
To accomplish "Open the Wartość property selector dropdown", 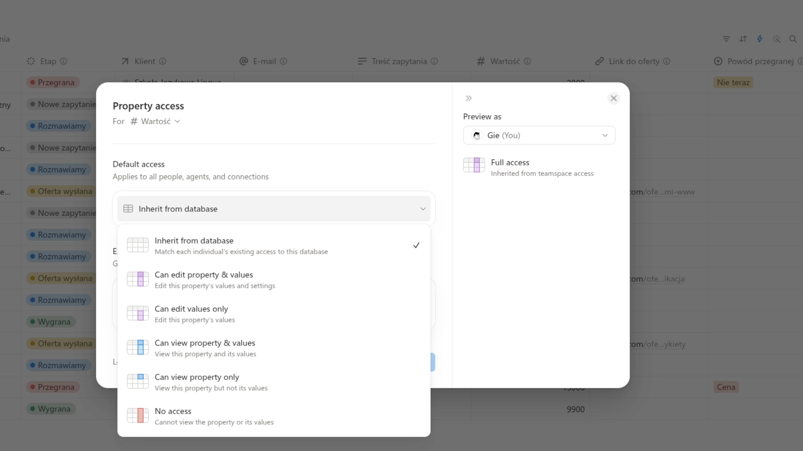I will 155,121.
